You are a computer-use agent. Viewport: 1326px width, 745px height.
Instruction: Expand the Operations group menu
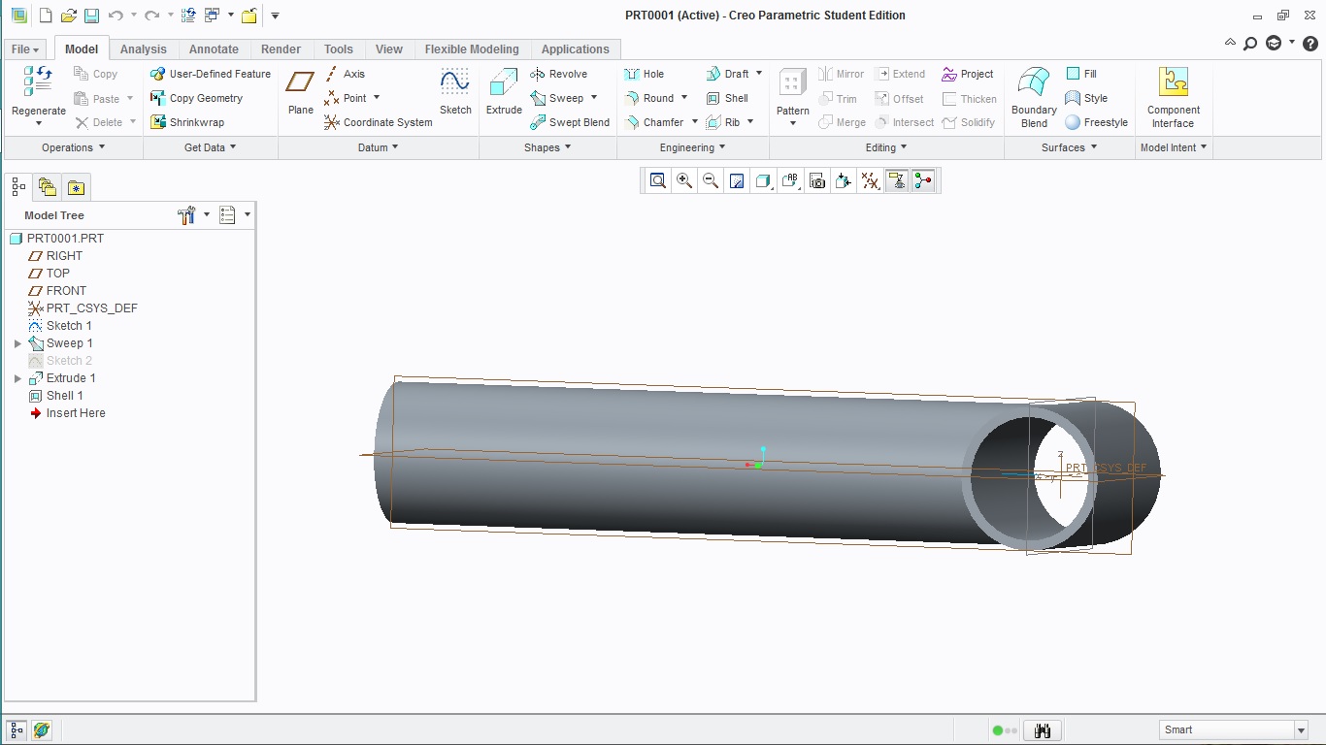(x=73, y=147)
